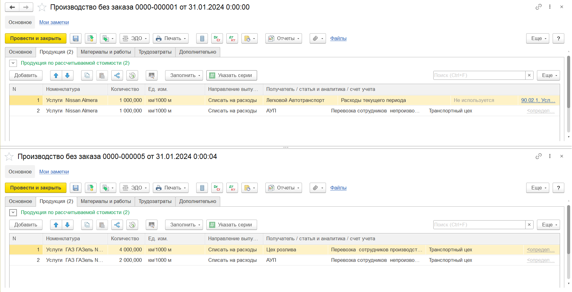Select quantity 2 000,000 cell in document 0000-000005
572x292 pixels.
[x=126, y=260]
